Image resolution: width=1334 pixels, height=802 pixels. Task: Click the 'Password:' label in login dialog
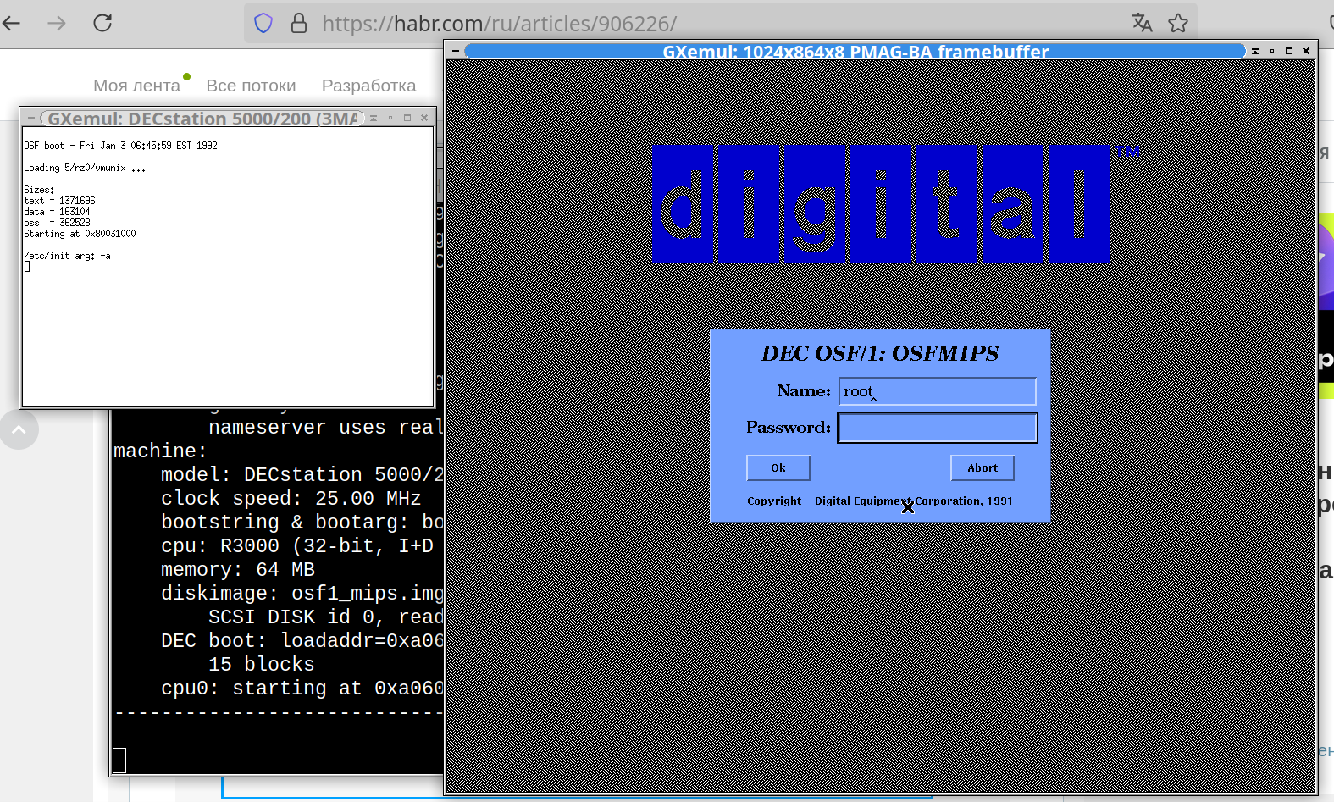coord(789,428)
